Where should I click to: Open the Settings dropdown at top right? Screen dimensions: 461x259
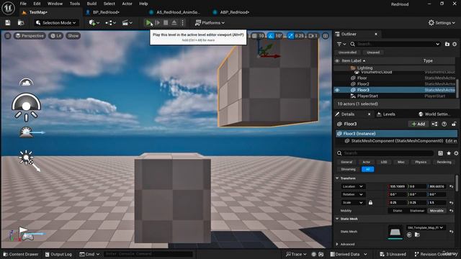442,22
